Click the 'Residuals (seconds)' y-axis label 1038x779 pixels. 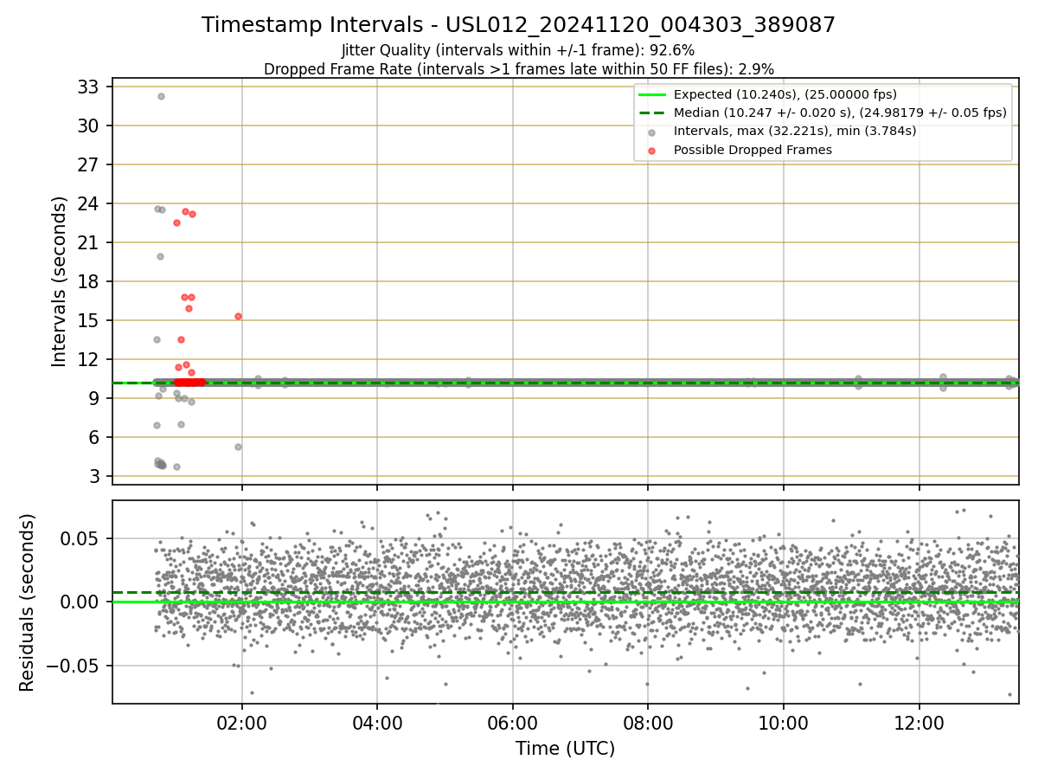pyautogui.click(x=28, y=602)
